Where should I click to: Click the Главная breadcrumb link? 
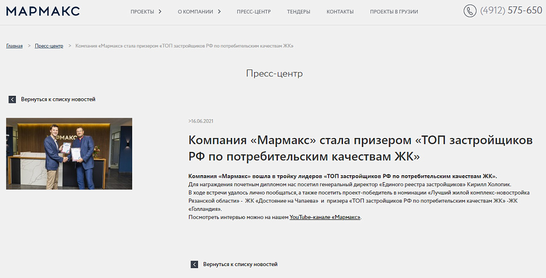pyautogui.click(x=14, y=46)
